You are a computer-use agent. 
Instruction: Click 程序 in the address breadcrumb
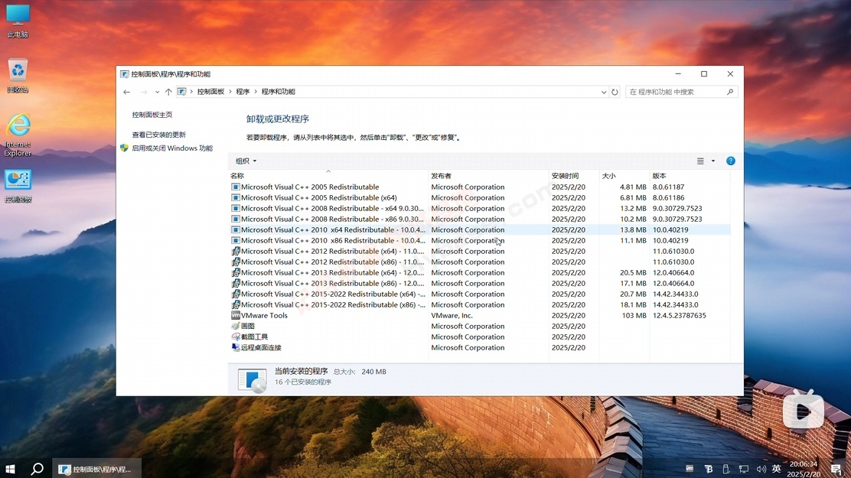tap(243, 92)
